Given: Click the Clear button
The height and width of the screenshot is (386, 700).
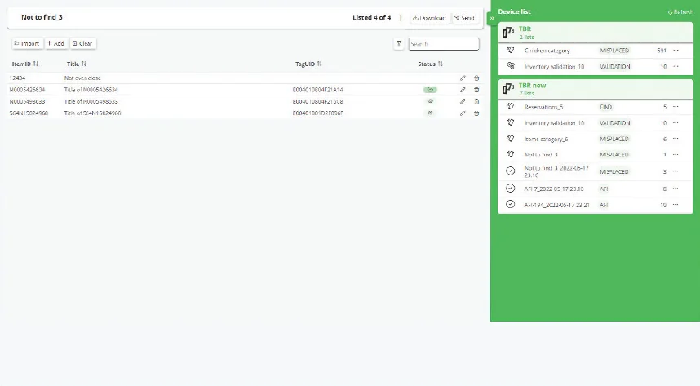Looking at the screenshot, I should point(82,43).
